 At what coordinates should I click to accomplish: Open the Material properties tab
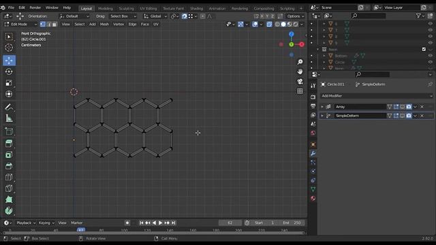(313, 198)
